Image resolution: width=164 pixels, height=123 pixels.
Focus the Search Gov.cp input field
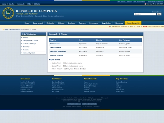tap(145, 14)
